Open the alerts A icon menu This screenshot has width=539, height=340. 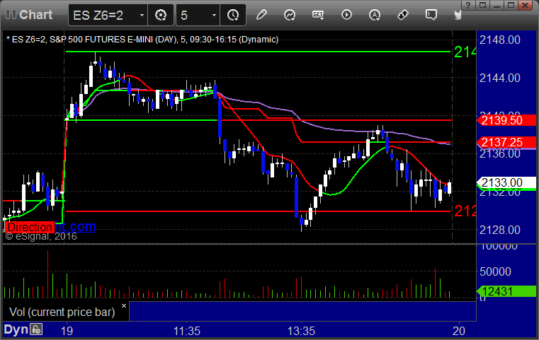coord(375,15)
